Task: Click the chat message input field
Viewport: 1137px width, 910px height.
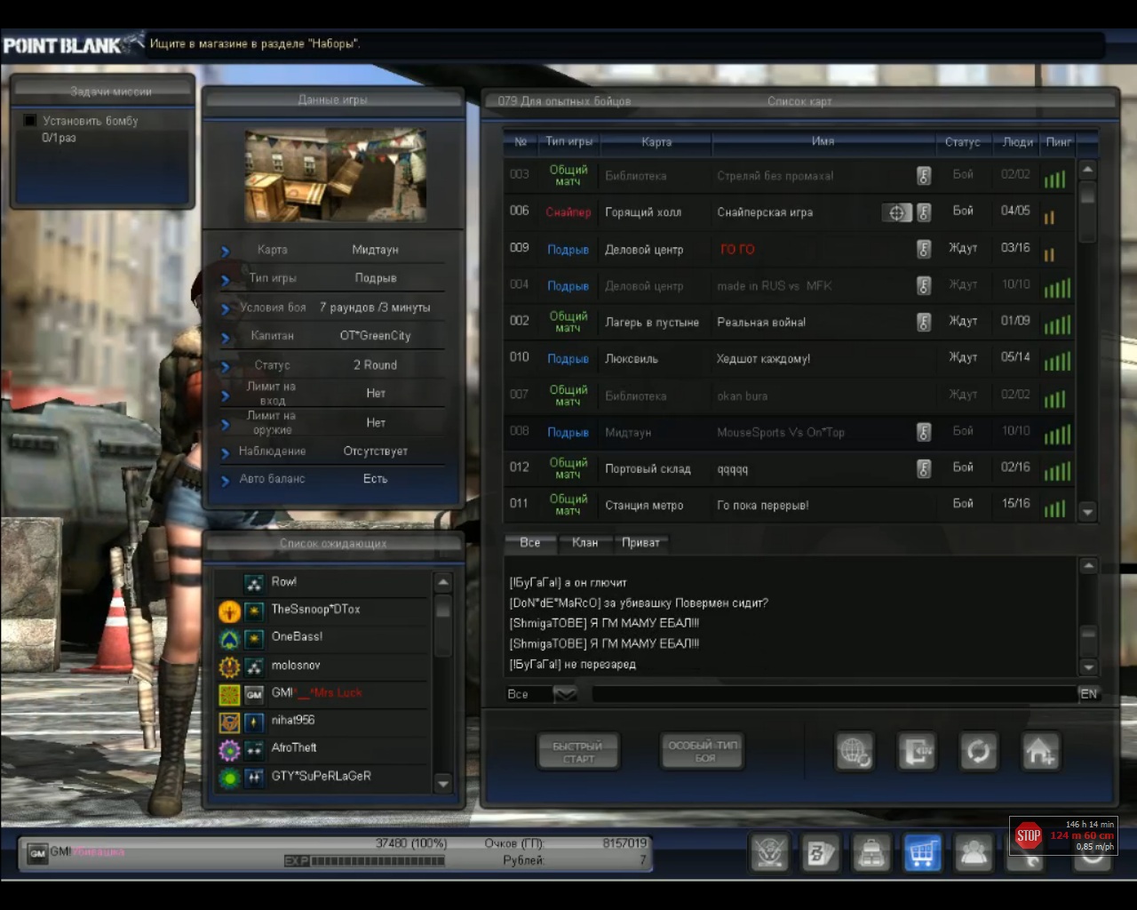Action: (833, 694)
